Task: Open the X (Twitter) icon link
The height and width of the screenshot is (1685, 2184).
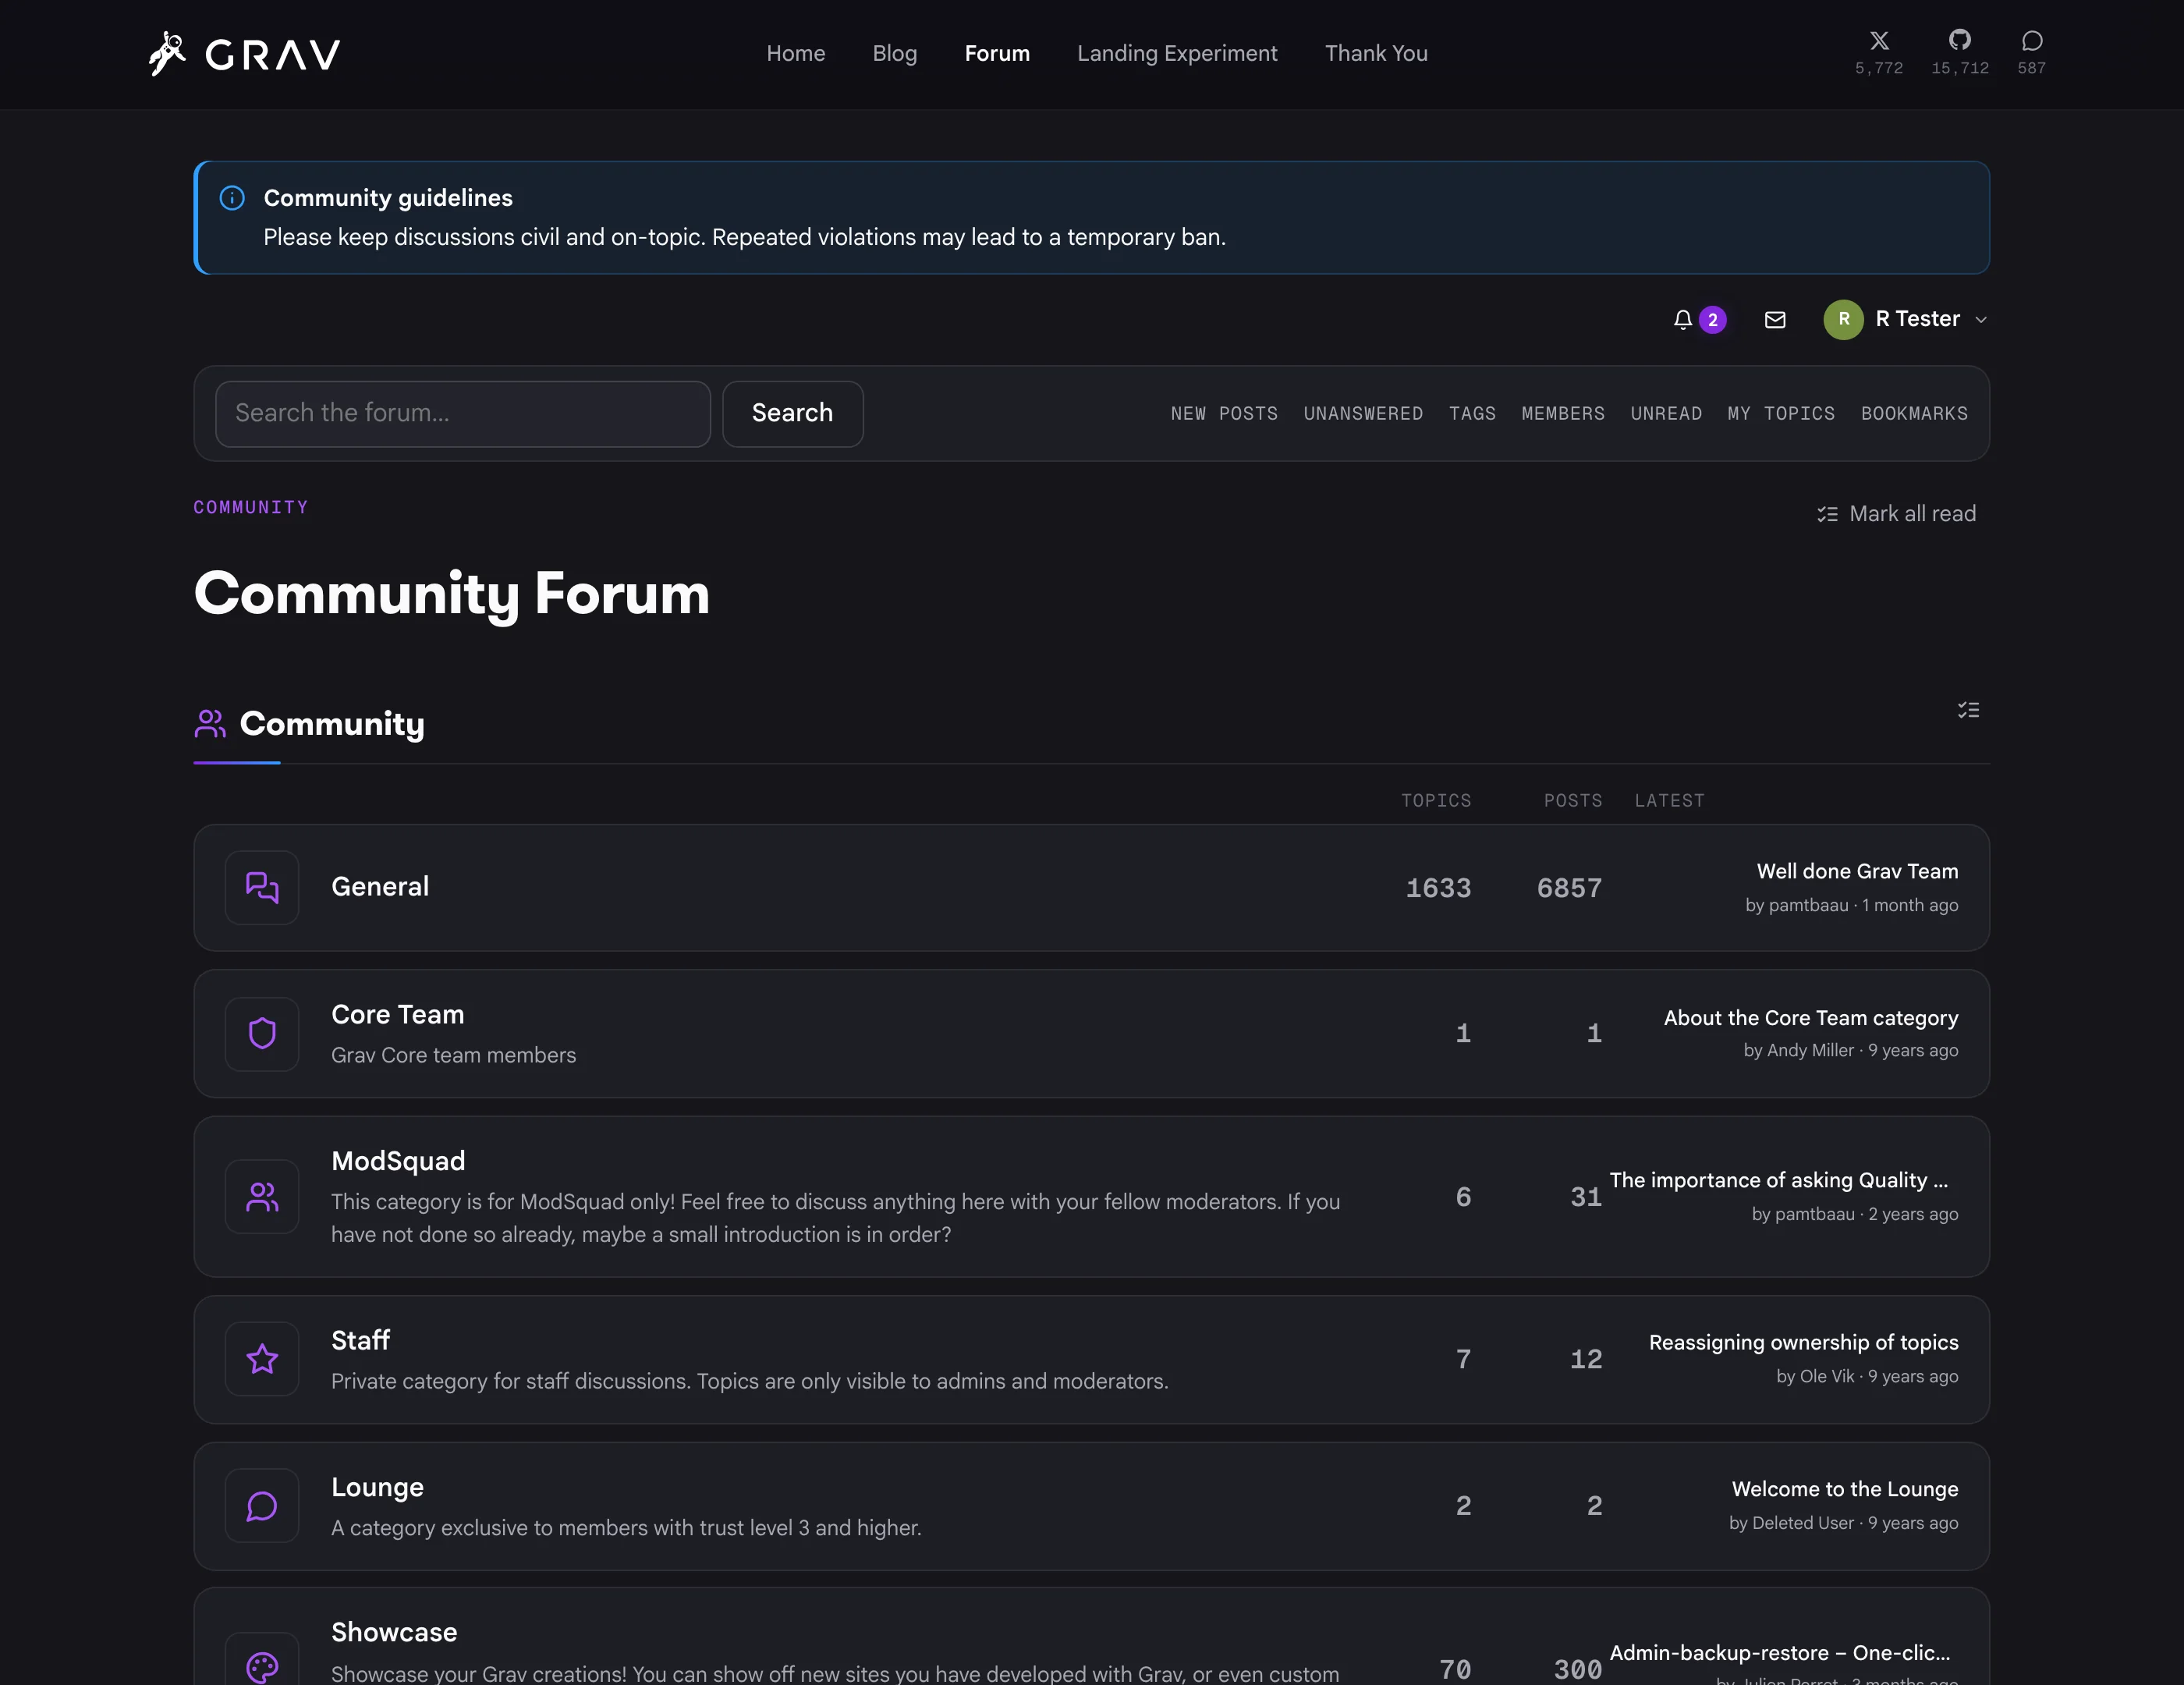Action: (1879, 41)
